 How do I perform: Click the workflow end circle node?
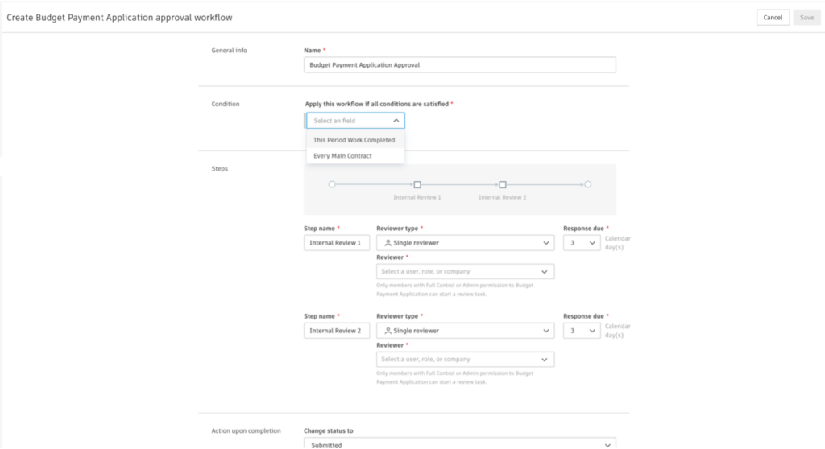pos(587,184)
